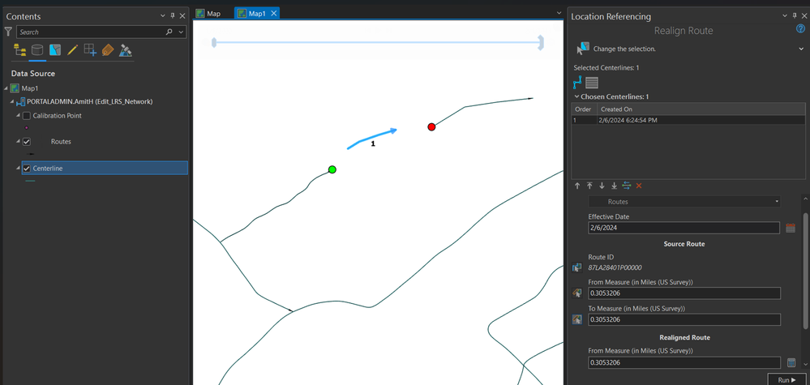810x385 pixels.
Task: Click the search magnifier in Contents
Action: [x=169, y=32]
